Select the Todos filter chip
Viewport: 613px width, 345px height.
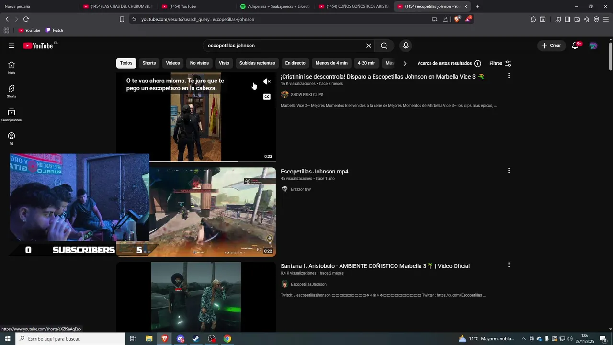pyautogui.click(x=126, y=63)
